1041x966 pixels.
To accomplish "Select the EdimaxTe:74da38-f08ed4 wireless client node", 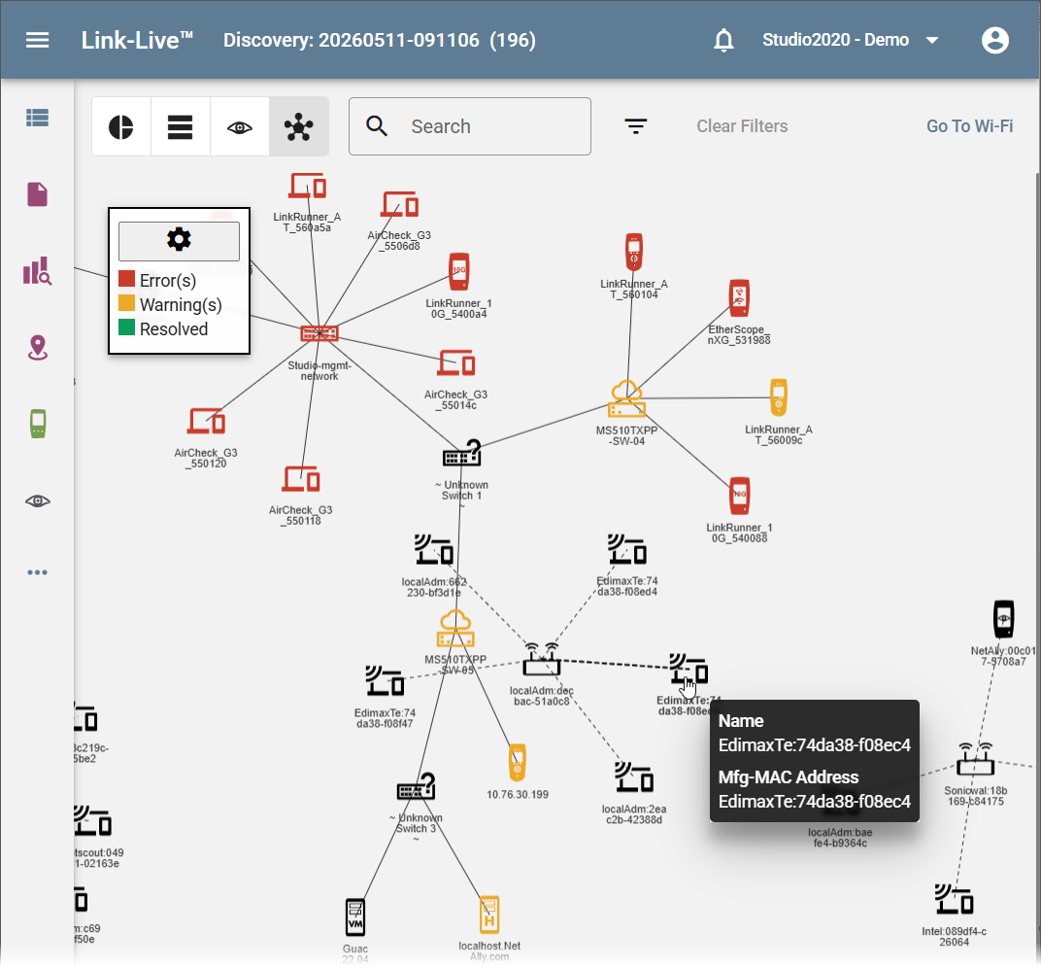I will pyautogui.click(x=627, y=549).
